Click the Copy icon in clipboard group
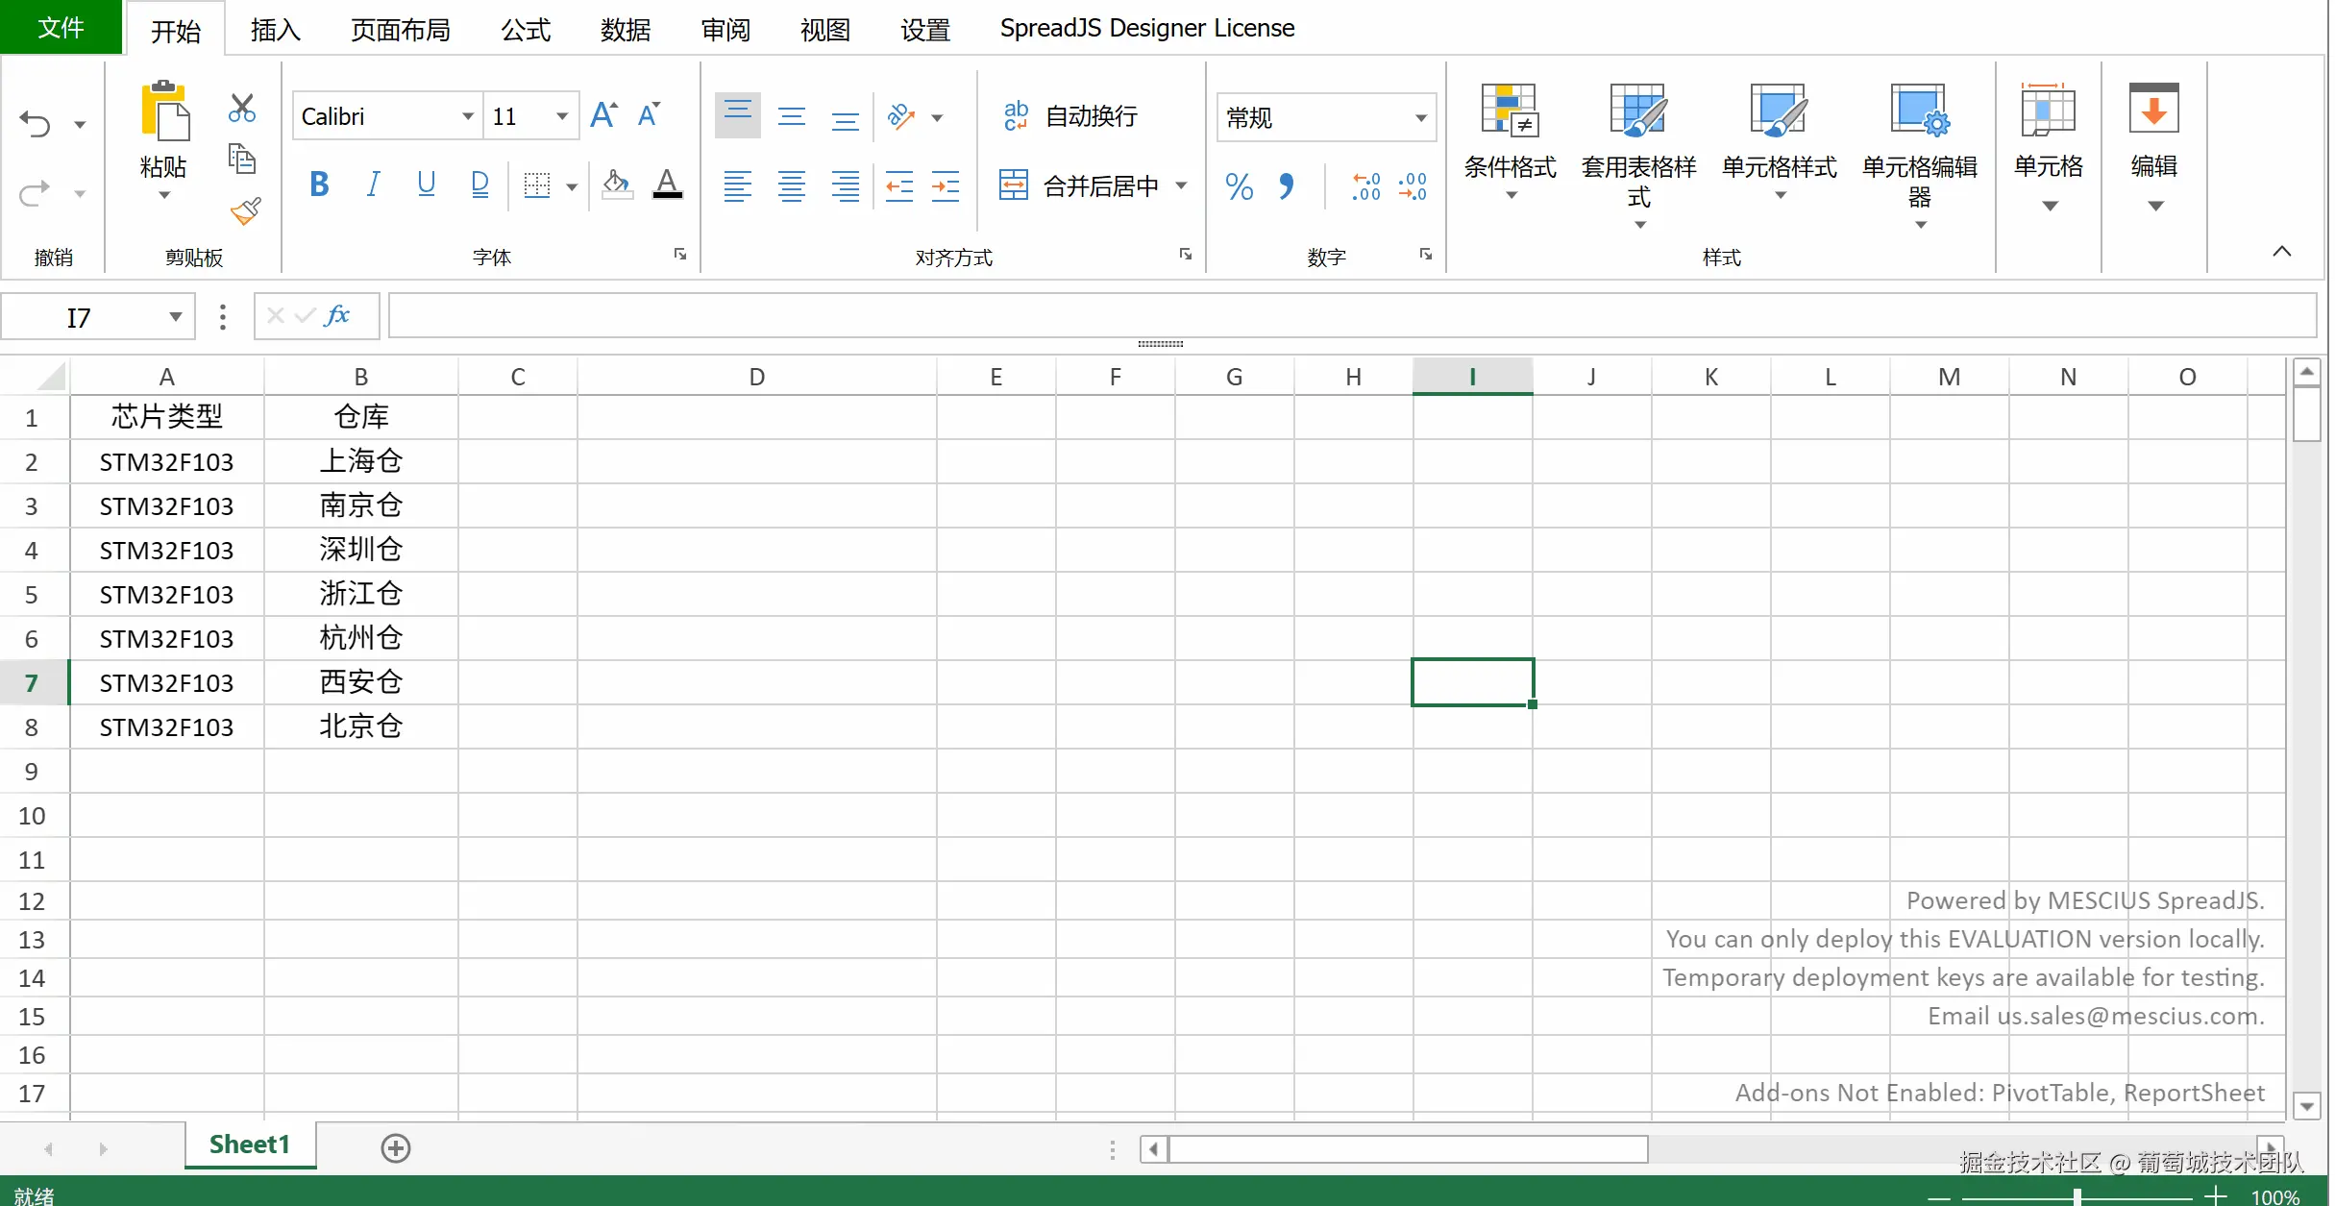The image size is (2335, 1206). click(x=242, y=159)
